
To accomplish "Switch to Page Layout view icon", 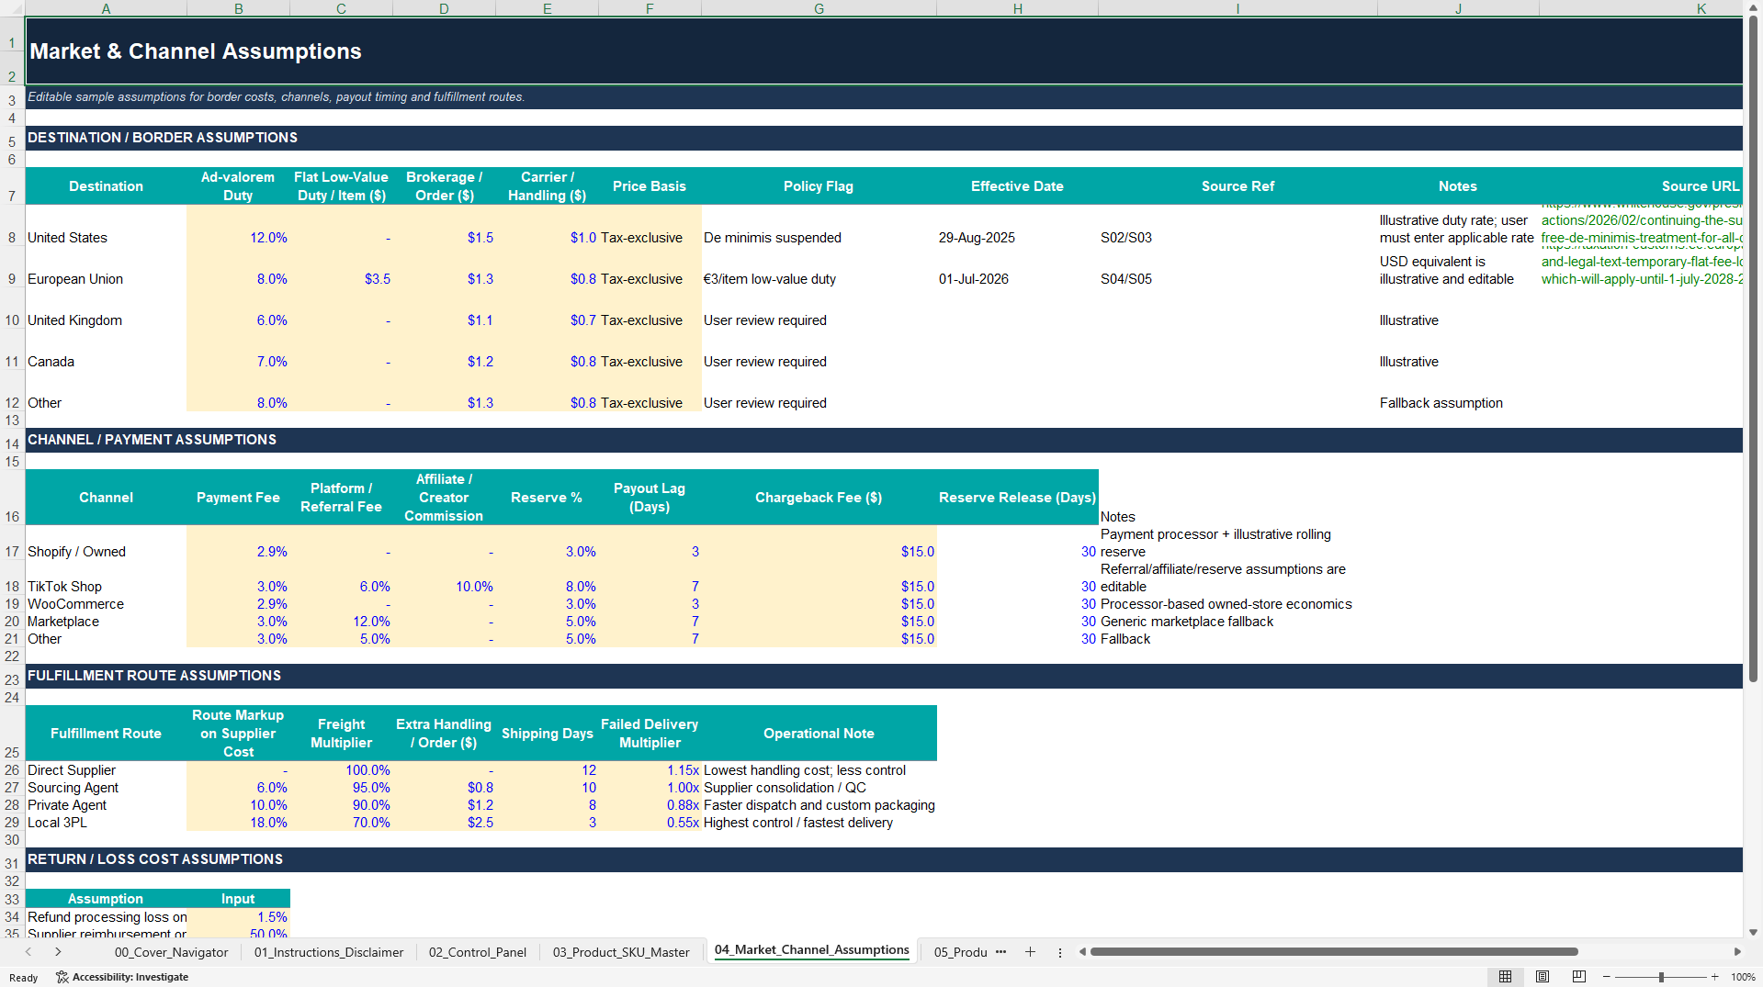I will click(x=1543, y=977).
